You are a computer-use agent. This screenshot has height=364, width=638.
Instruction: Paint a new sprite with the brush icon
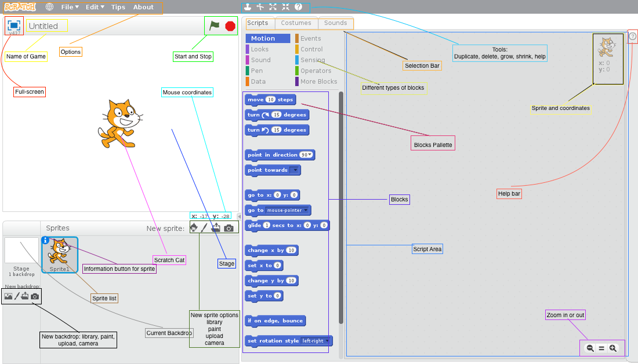tap(204, 227)
